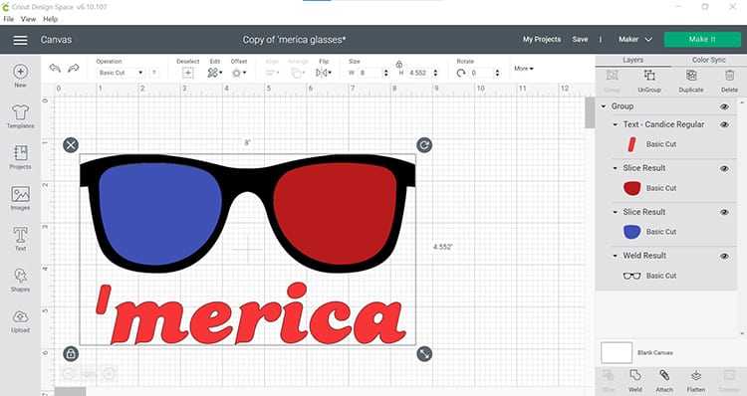Select the Text tool
This screenshot has height=396, width=747.
(x=20, y=239)
